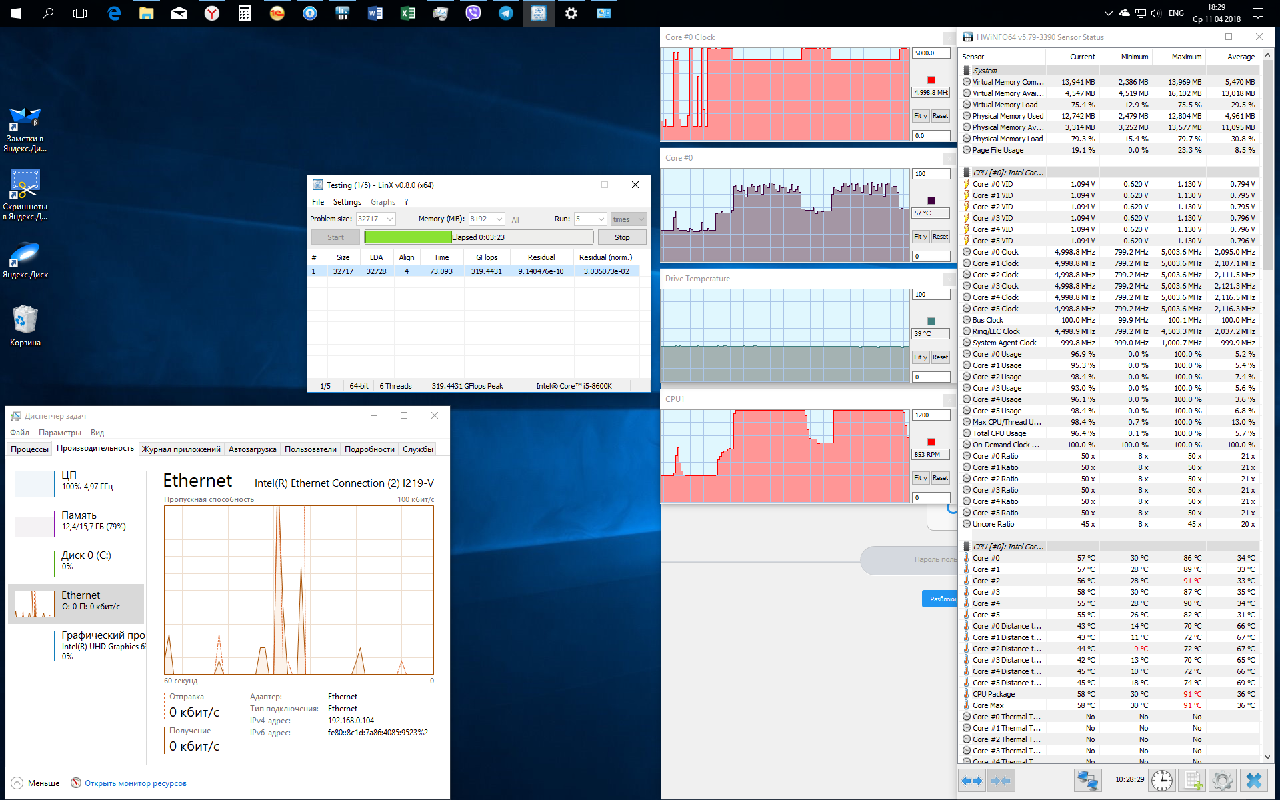Click red color swatch in Core #0 Clock graph
Viewport: 1280px width, 800px height.
931,80
